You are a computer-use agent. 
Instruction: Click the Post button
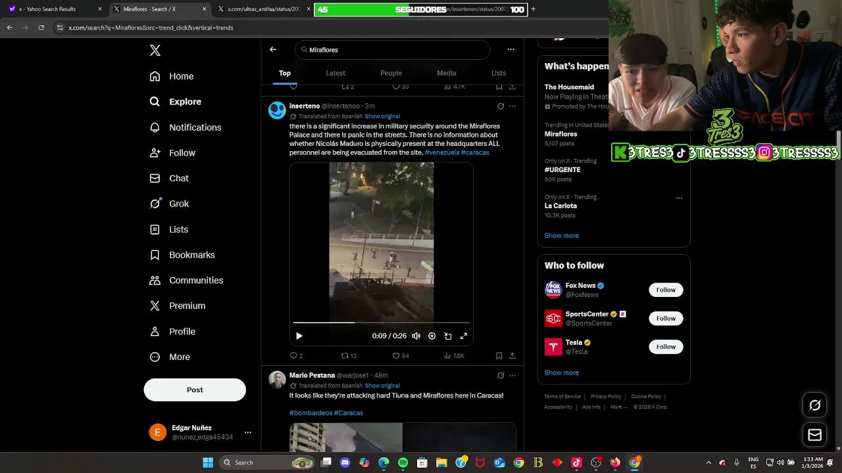pos(195,390)
